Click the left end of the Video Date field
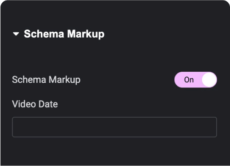The width and height of the screenshot is (230, 166). pyautogui.click(x=17, y=127)
